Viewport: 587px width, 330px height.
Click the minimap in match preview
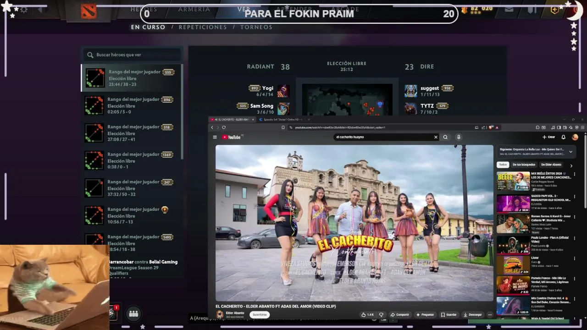(347, 100)
